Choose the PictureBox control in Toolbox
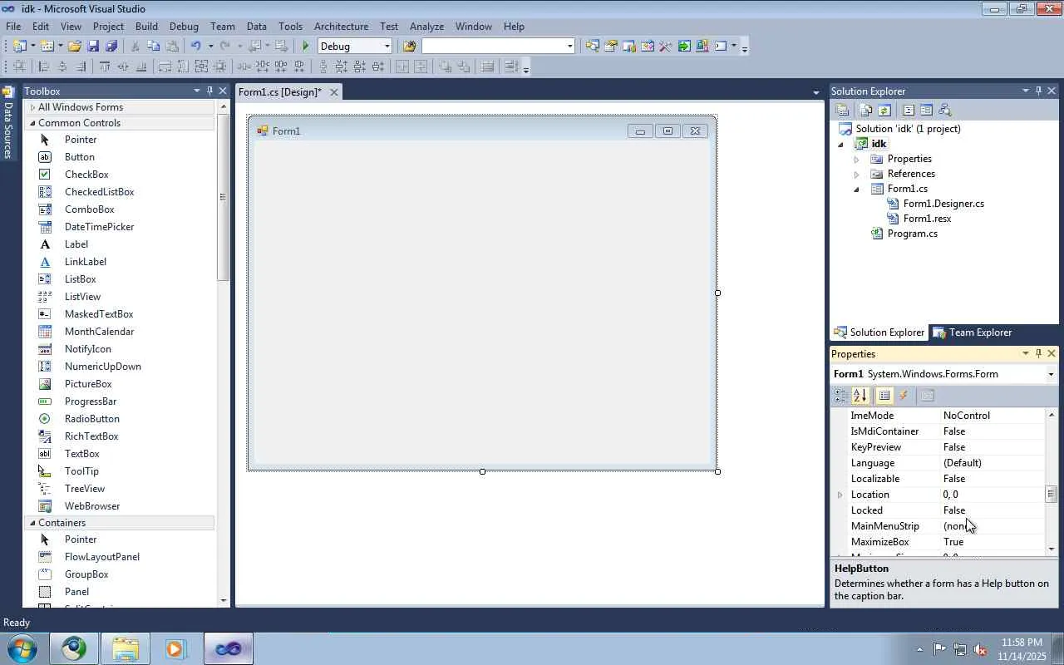The width and height of the screenshot is (1064, 665). [88, 384]
